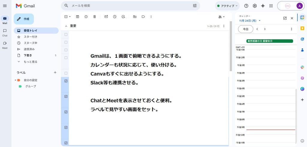Toggle the select-all checkbox in toolbar
Viewport: 307px width, 147px height.
66,17
